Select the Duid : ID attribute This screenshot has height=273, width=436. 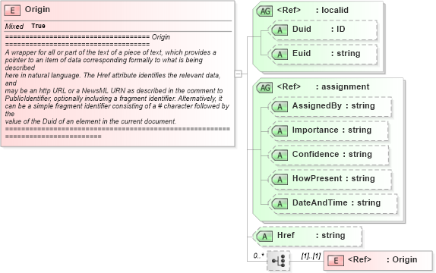[324, 30]
